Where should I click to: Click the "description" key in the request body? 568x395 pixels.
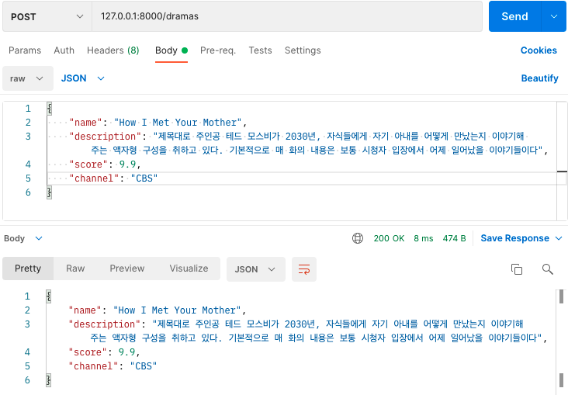click(105, 137)
